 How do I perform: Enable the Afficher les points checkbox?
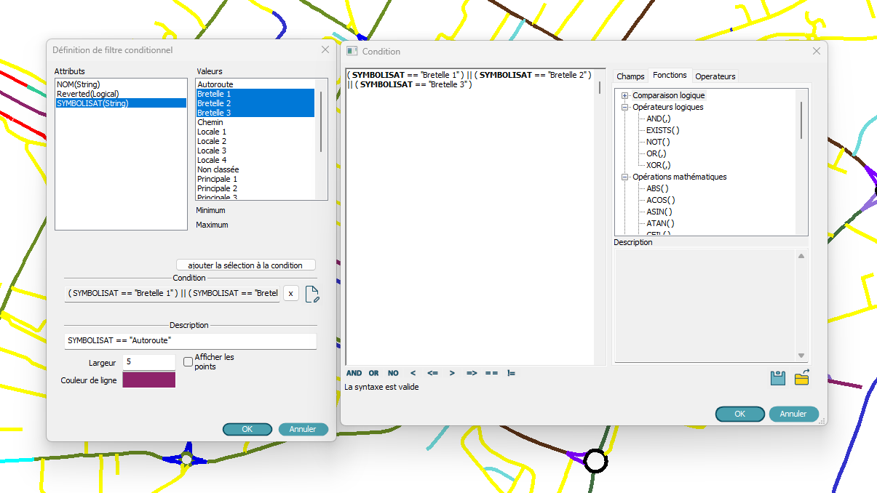pos(189,361)
